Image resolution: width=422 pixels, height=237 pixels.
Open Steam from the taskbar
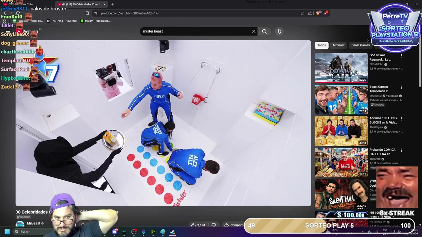click(x=172, y=232)
